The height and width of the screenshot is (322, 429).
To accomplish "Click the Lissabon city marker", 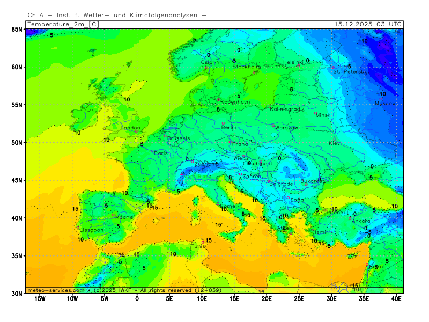I will pyautogui.click(x=78, y=228).
